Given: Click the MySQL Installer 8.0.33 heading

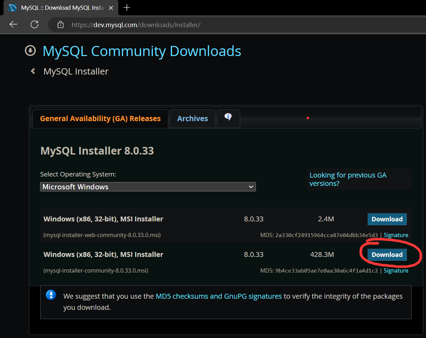Looking at the screenshot, I should (x=97, y=151).
